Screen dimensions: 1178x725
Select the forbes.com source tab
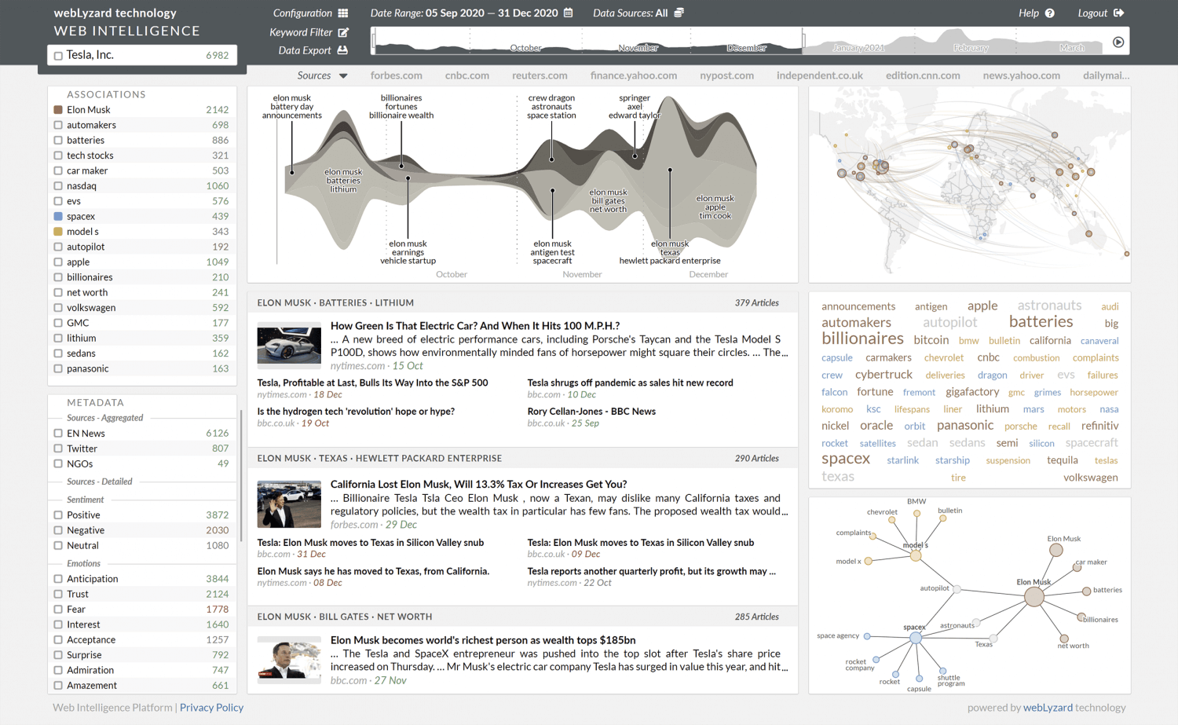(x=397, y=75)
